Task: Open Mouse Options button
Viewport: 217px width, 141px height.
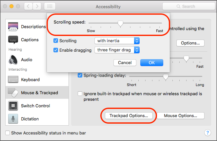Action: click(181, 115)
